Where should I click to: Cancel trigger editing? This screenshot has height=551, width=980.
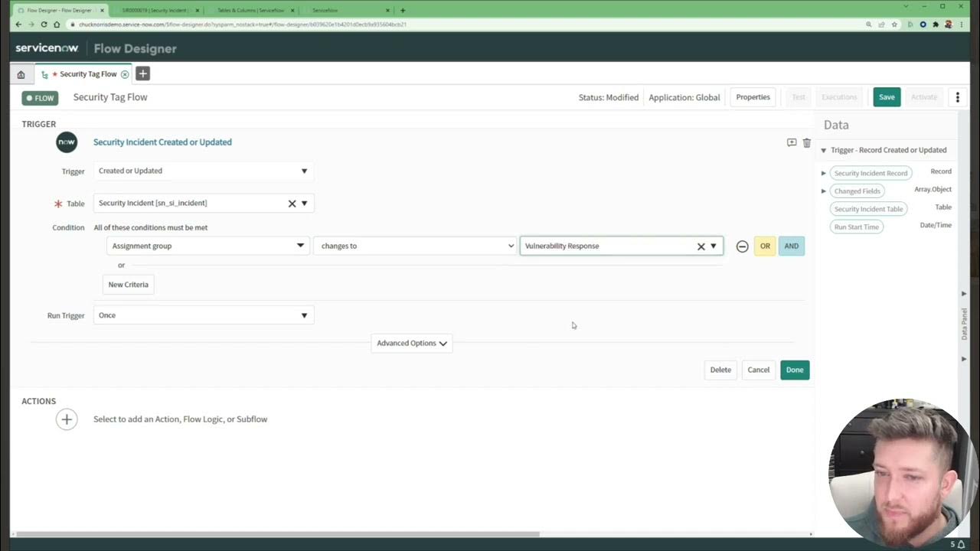pos(759,370)
